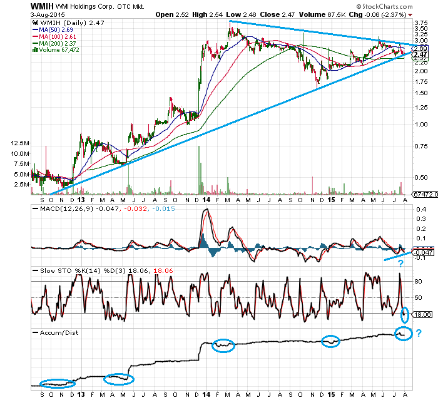Image resolution: width=438 pixels, height=400 pixels.
Task: Click the blue -0.015 MACD histogram value
Action: pos(163,209)
